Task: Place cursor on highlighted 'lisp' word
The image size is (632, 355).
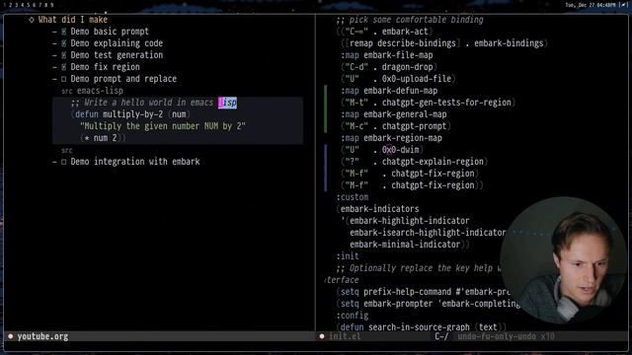Action: 228,103
